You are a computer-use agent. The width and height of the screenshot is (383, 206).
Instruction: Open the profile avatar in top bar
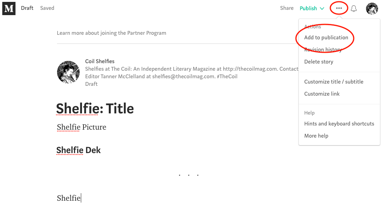pyautogui.click(x=372, y=8)
